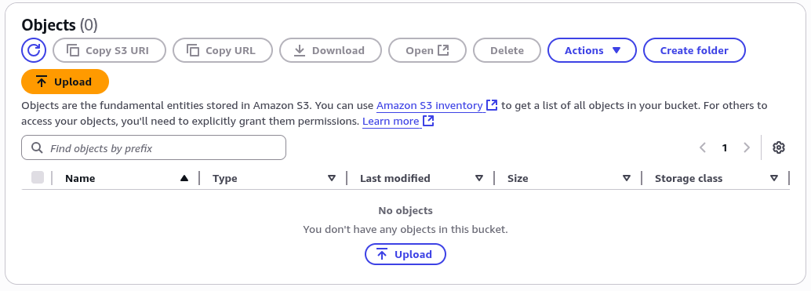The image size is (811, 291).
Task: Tick the select-all objects checkbox
Action: click(x=38, y=178)
